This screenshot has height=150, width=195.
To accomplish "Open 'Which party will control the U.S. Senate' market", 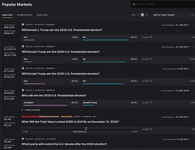I will click(x=64, y=144).
